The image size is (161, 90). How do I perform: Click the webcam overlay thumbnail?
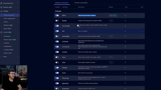coord(14,77)
